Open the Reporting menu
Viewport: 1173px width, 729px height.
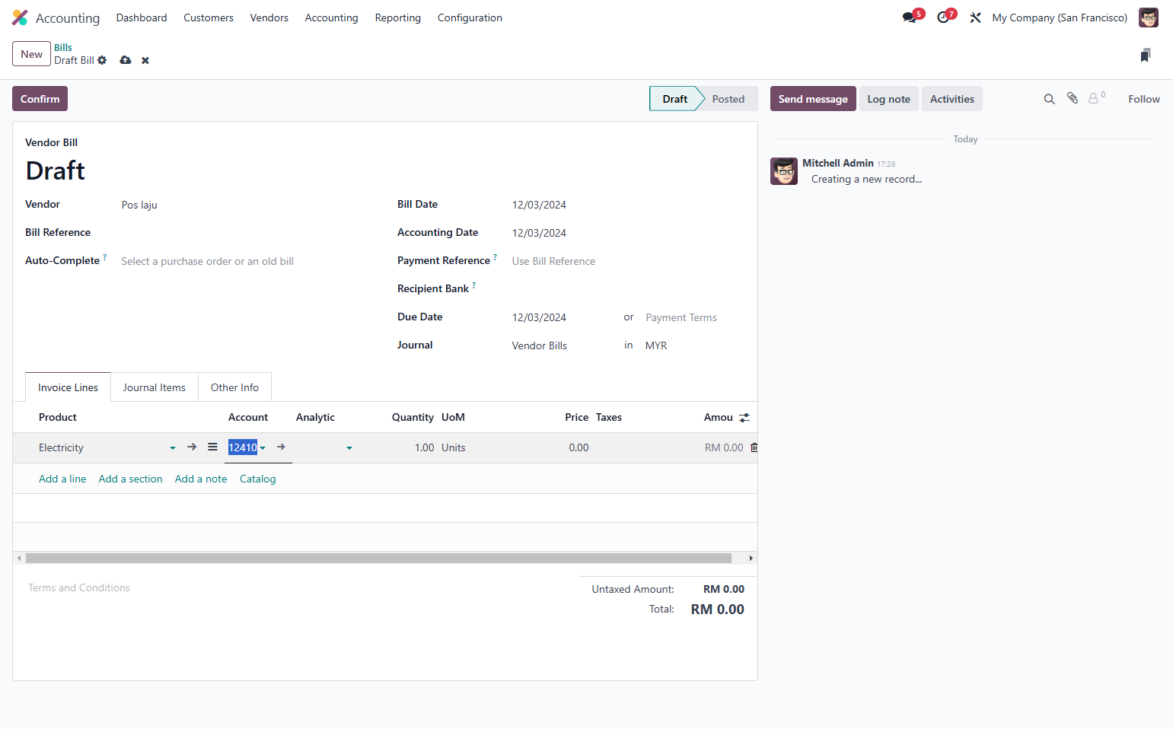click(x=397, y=18)
